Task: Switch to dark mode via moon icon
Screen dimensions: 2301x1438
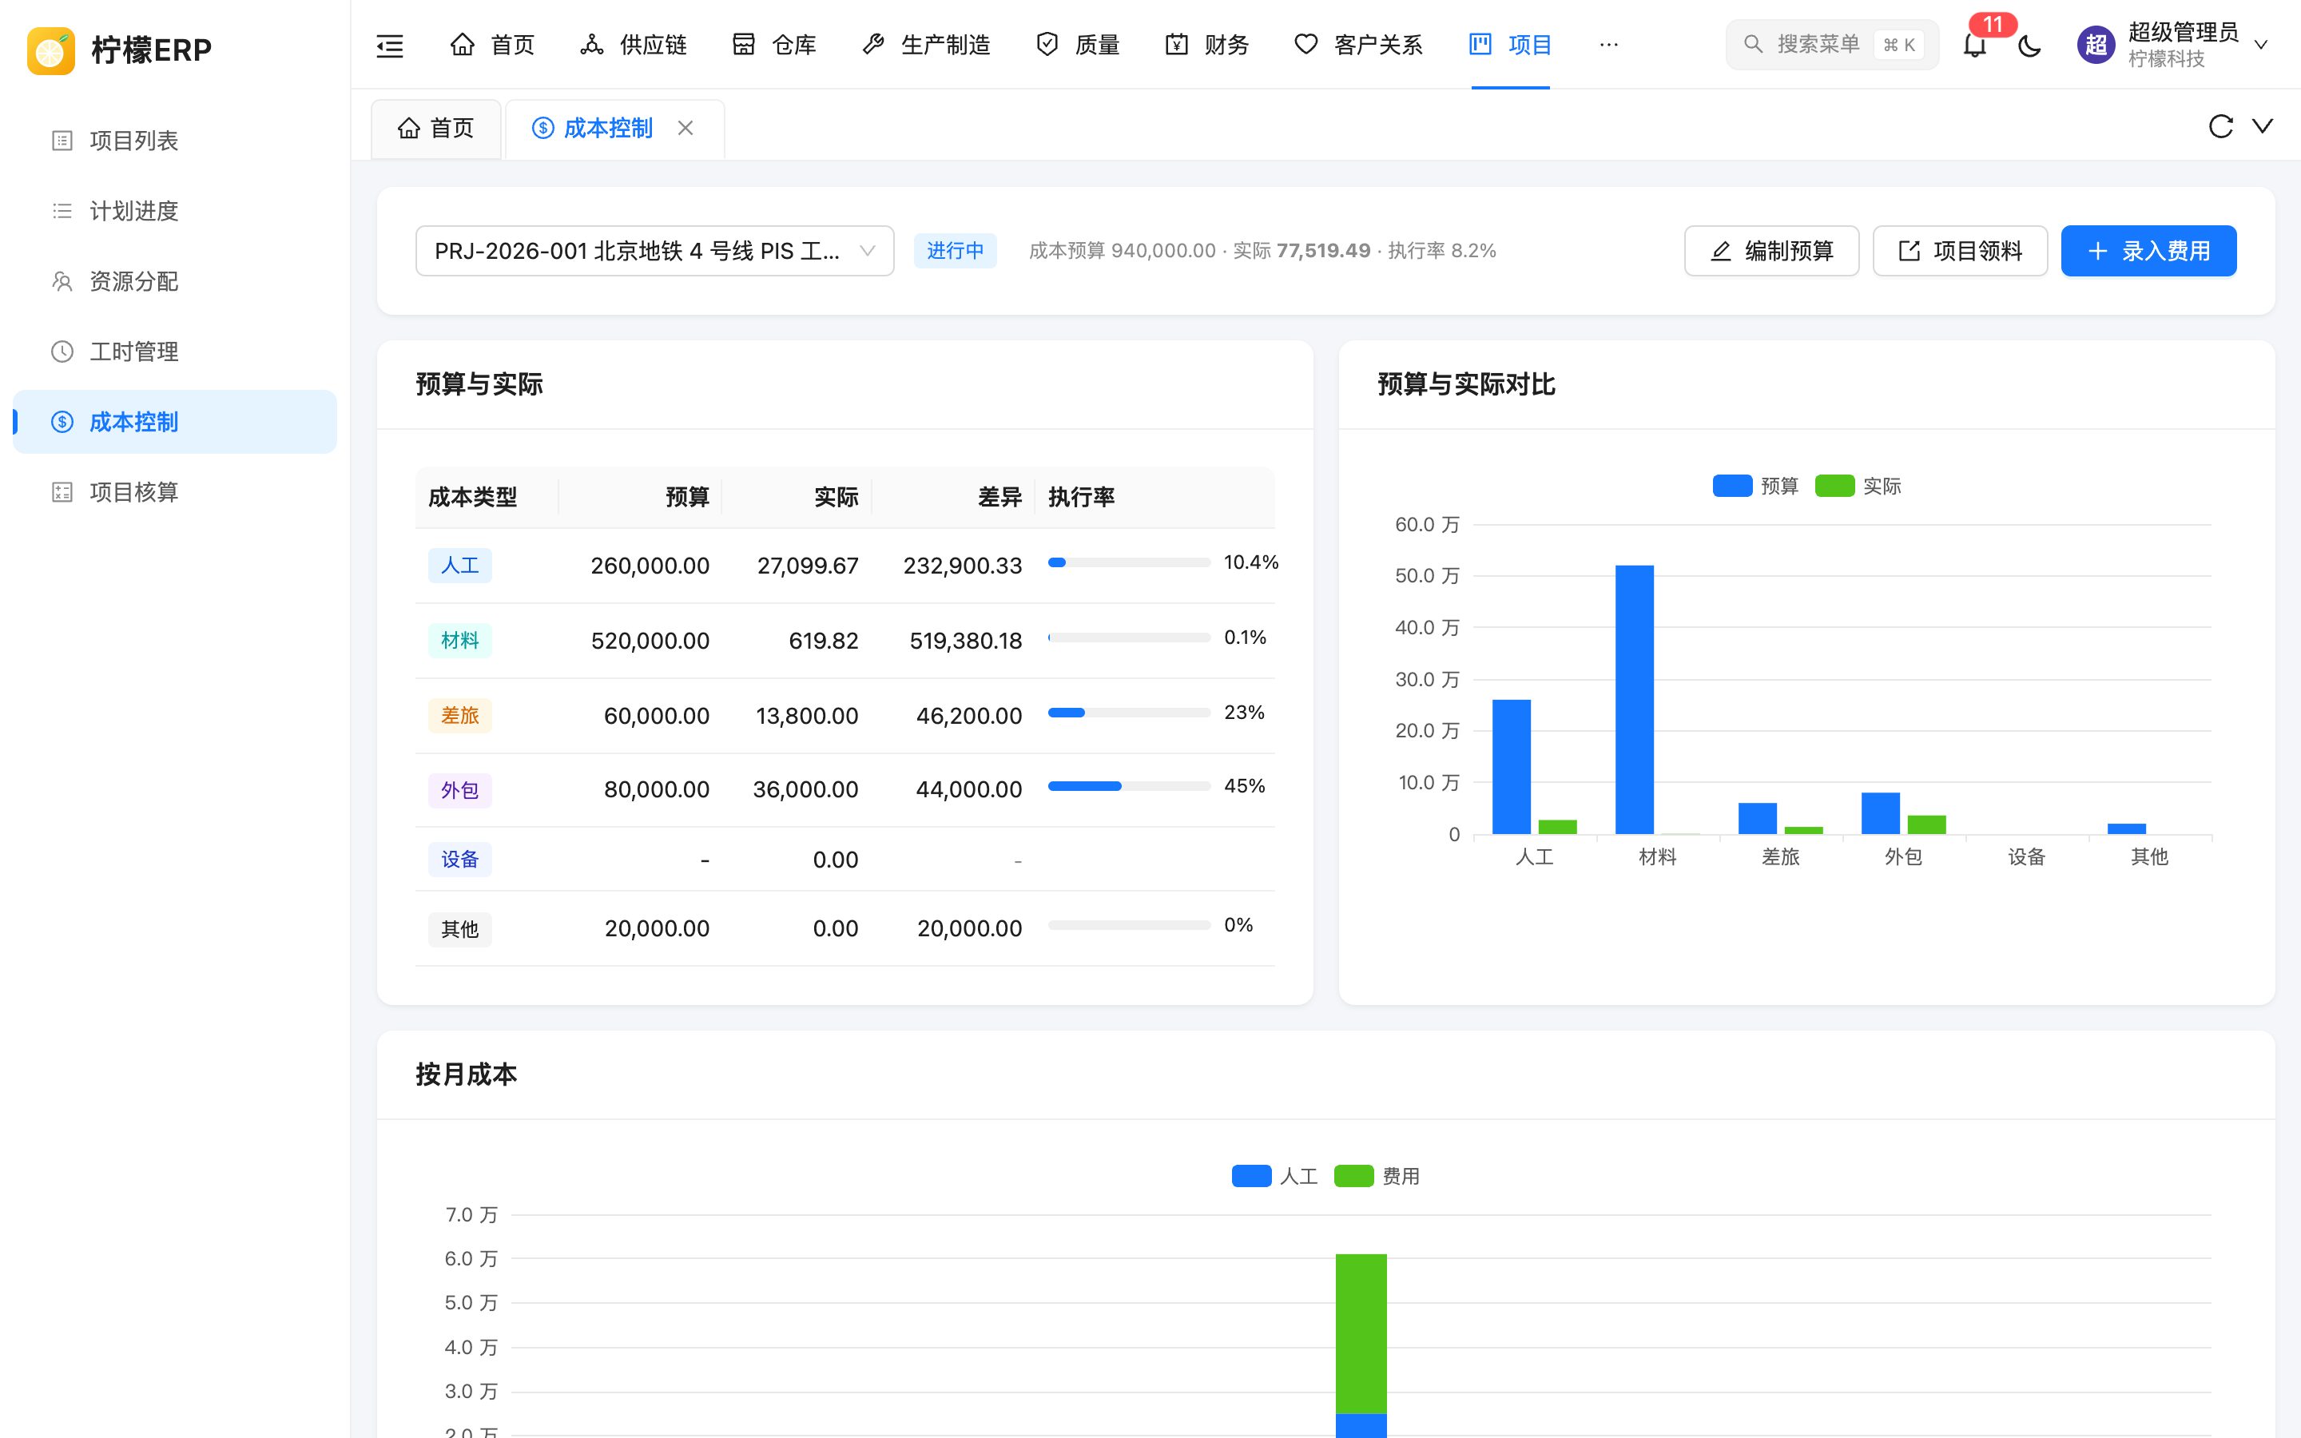Action: [2029, 45]
